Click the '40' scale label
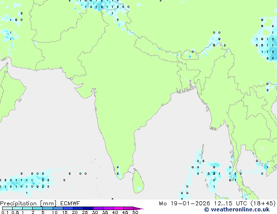Image resolution: width=277 pixels, height=214 pixels. tap(115, 212)
